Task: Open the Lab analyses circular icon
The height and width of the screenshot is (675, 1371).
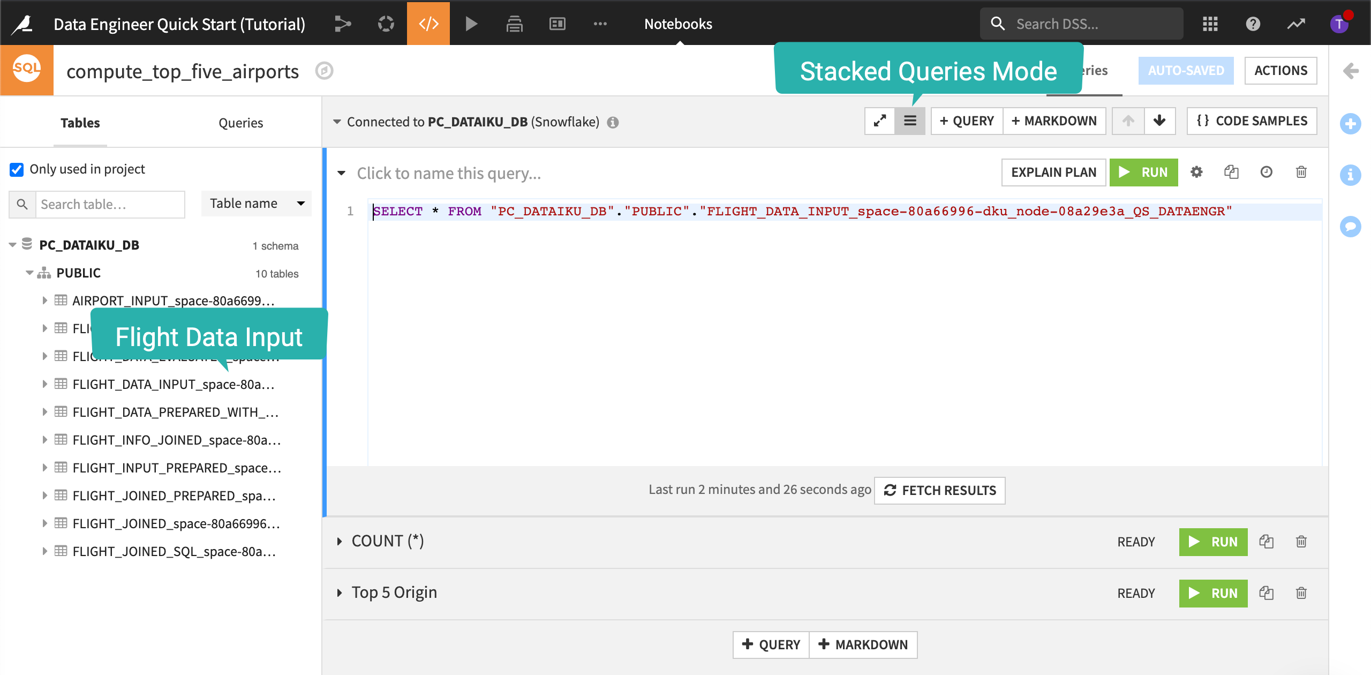Action: 386,24
